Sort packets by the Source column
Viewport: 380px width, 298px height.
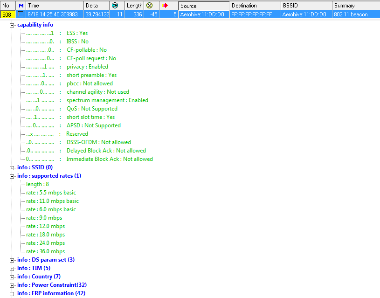click(203, 6)
